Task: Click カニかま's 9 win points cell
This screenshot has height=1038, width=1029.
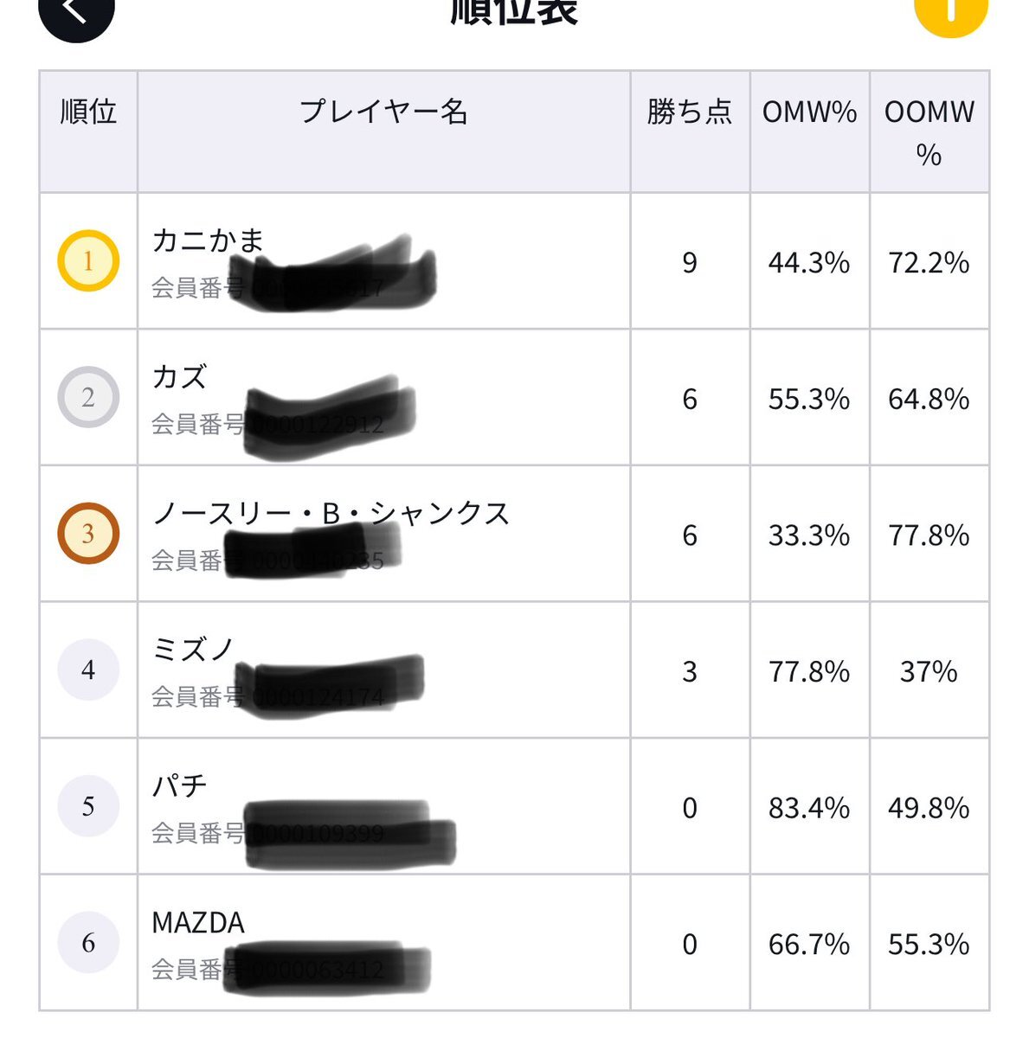Action: pos(690,261)
